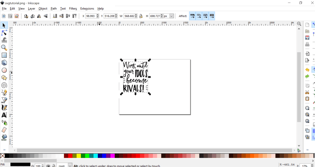Select the Zoom magnifier tool
315x167 pixels.
point(4,48)
